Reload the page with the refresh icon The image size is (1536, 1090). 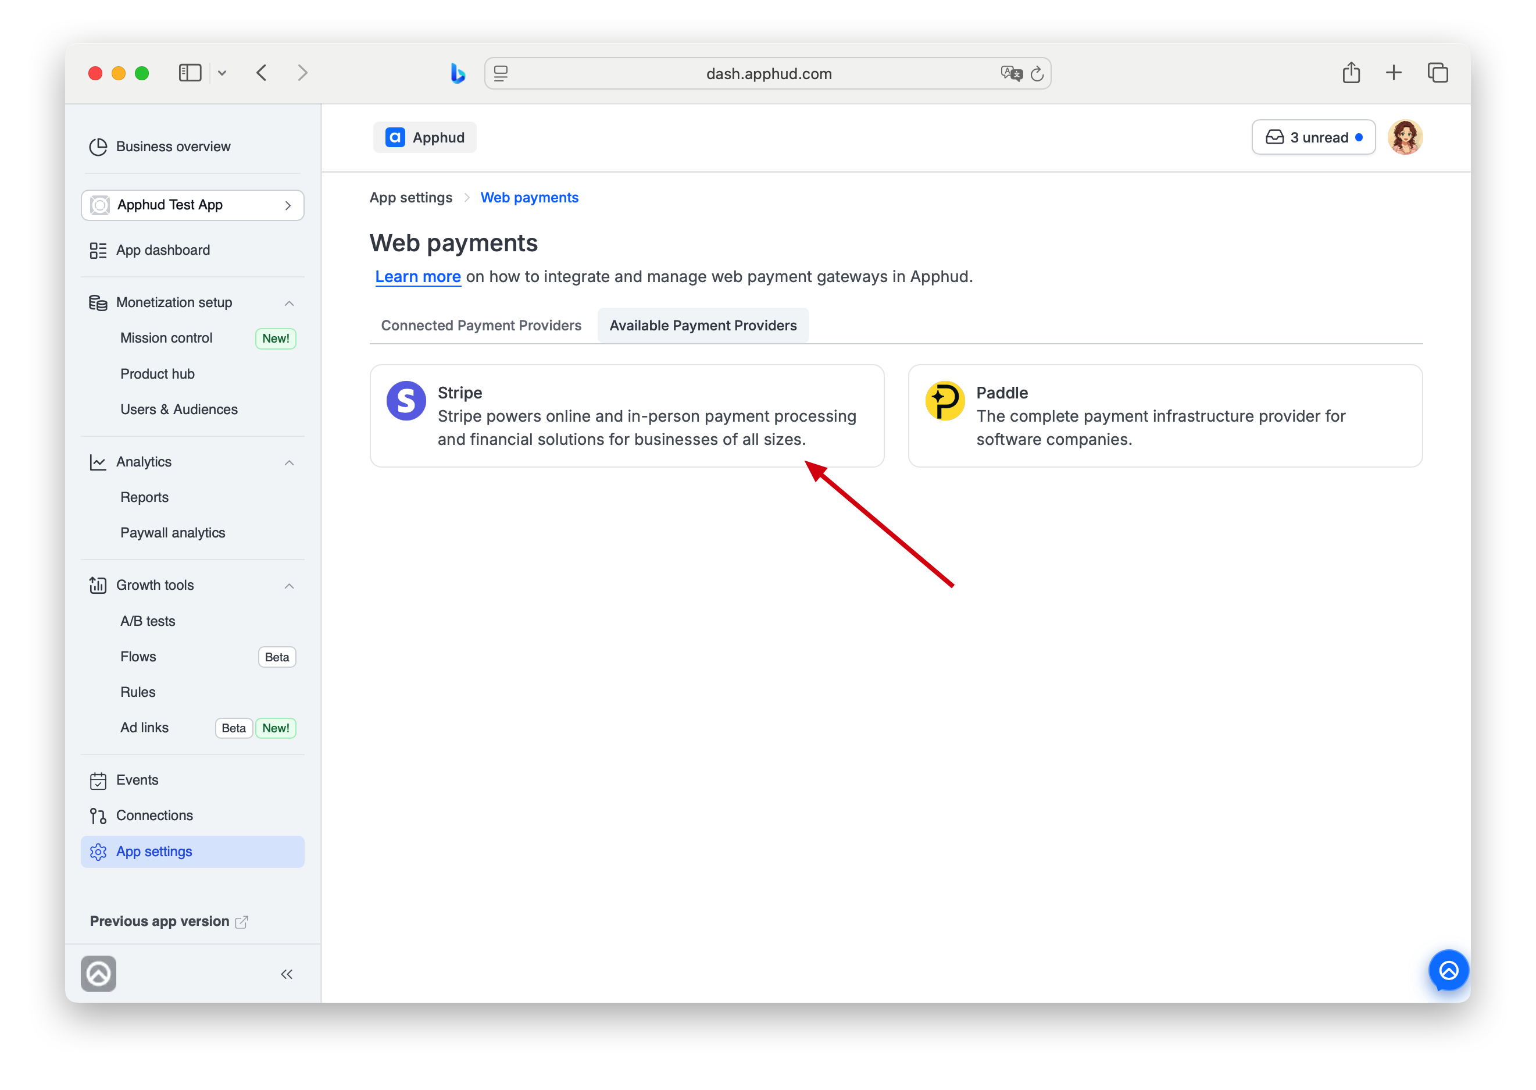point(1037,74)
